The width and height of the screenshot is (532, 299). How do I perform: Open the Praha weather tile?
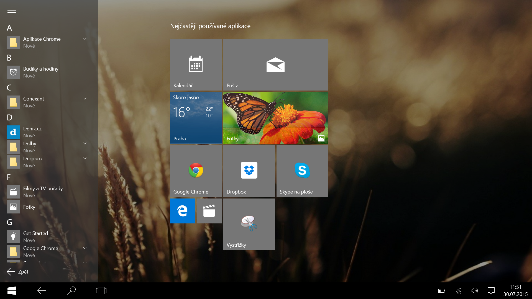tap(196, 118)
